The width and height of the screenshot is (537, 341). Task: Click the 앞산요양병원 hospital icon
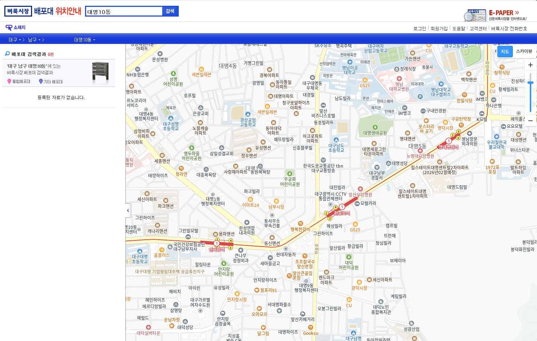[360, 189]
